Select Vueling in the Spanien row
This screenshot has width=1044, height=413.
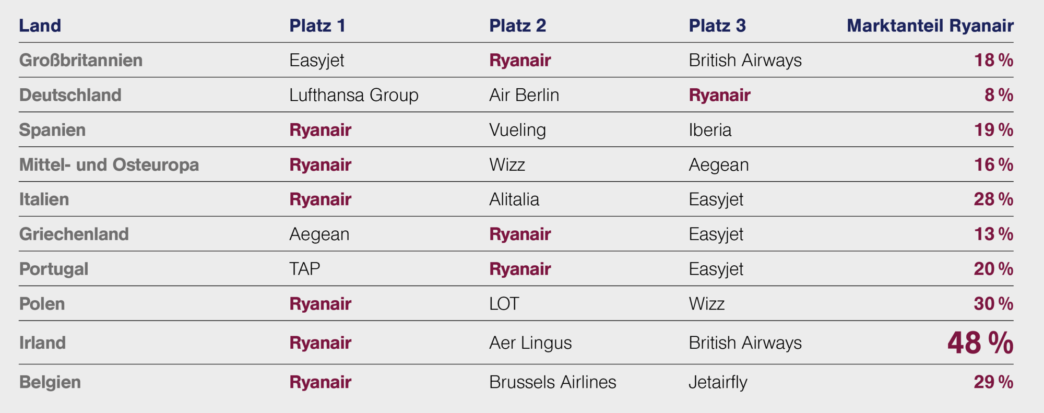(x=517, y=130)
